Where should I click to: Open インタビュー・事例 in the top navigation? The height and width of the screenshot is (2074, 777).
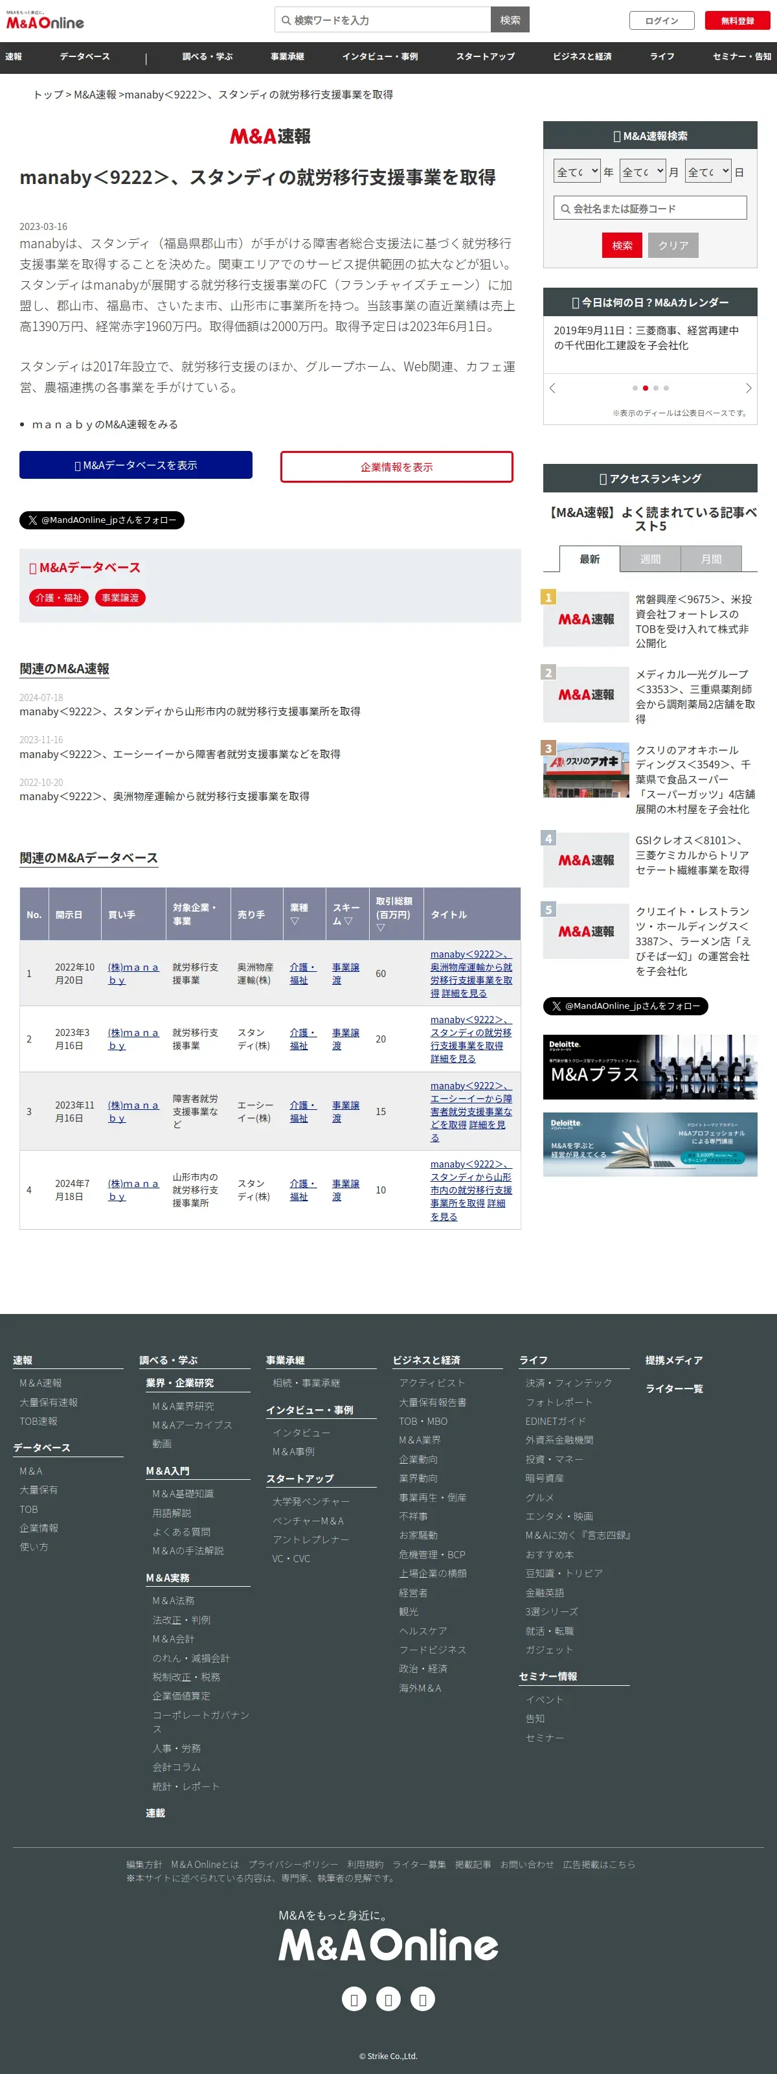(379, 56)
